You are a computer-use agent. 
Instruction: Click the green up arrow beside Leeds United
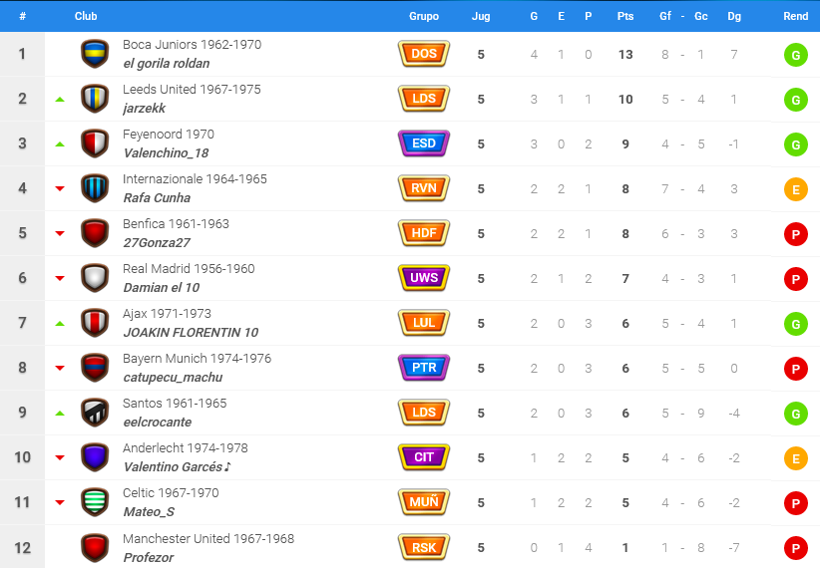click(60, 100)
